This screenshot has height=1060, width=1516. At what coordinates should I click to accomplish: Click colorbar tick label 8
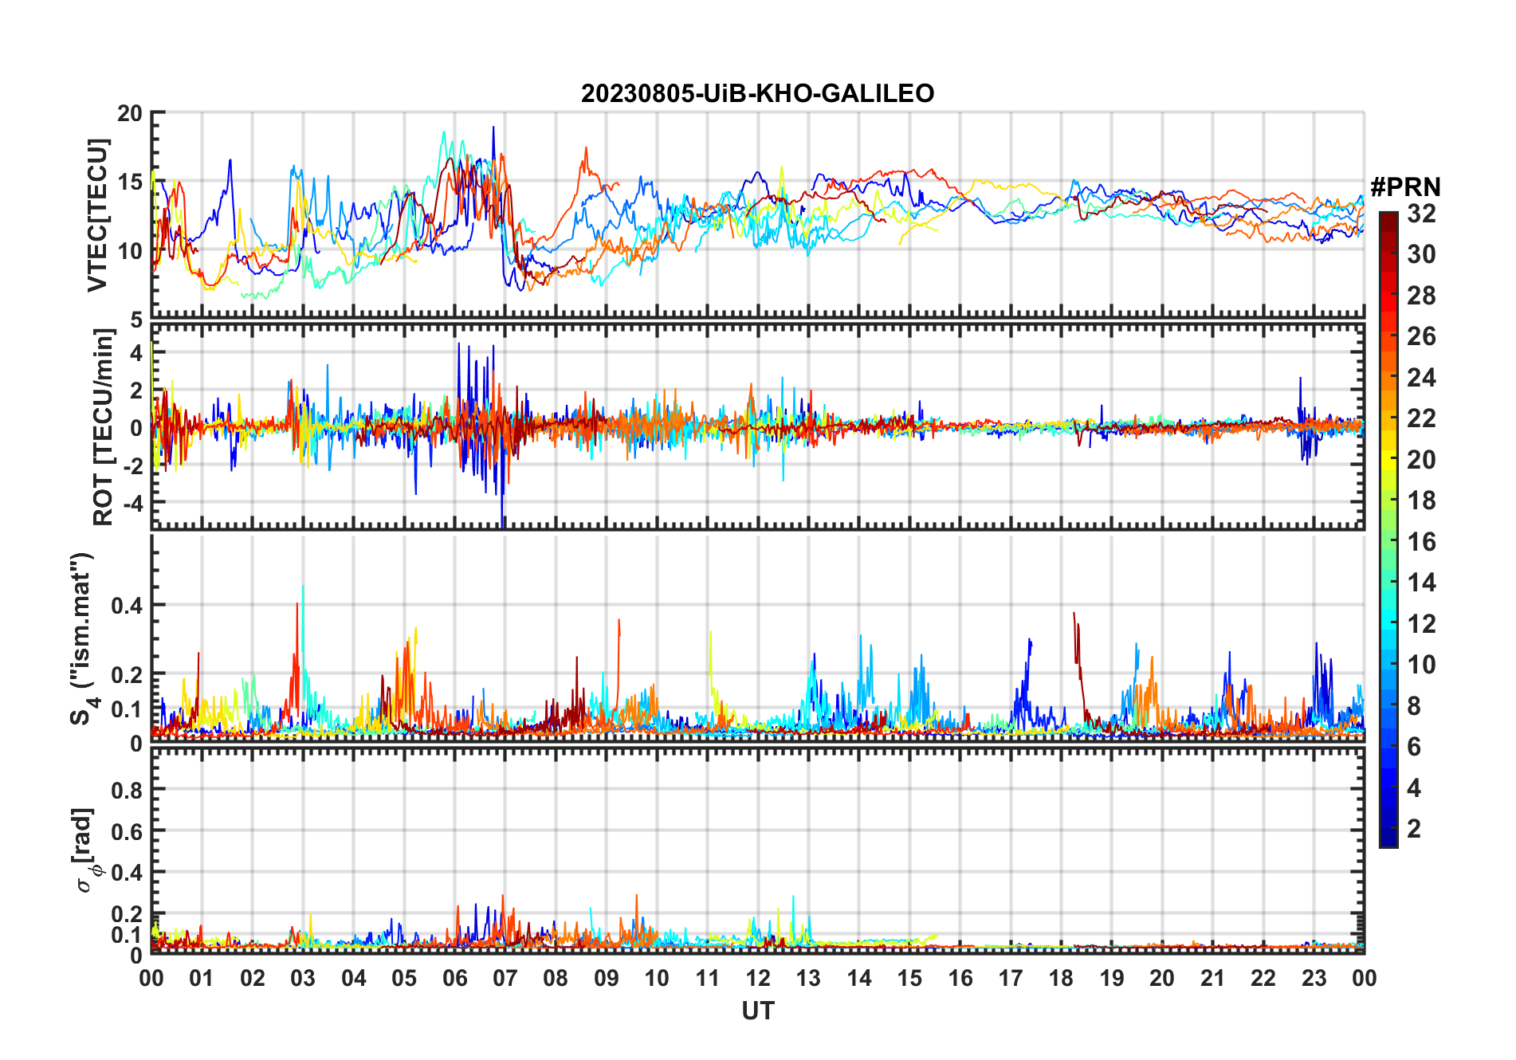(x=1414, y=706)
